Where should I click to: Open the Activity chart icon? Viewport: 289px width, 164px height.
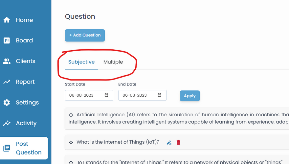click(7, 123)
